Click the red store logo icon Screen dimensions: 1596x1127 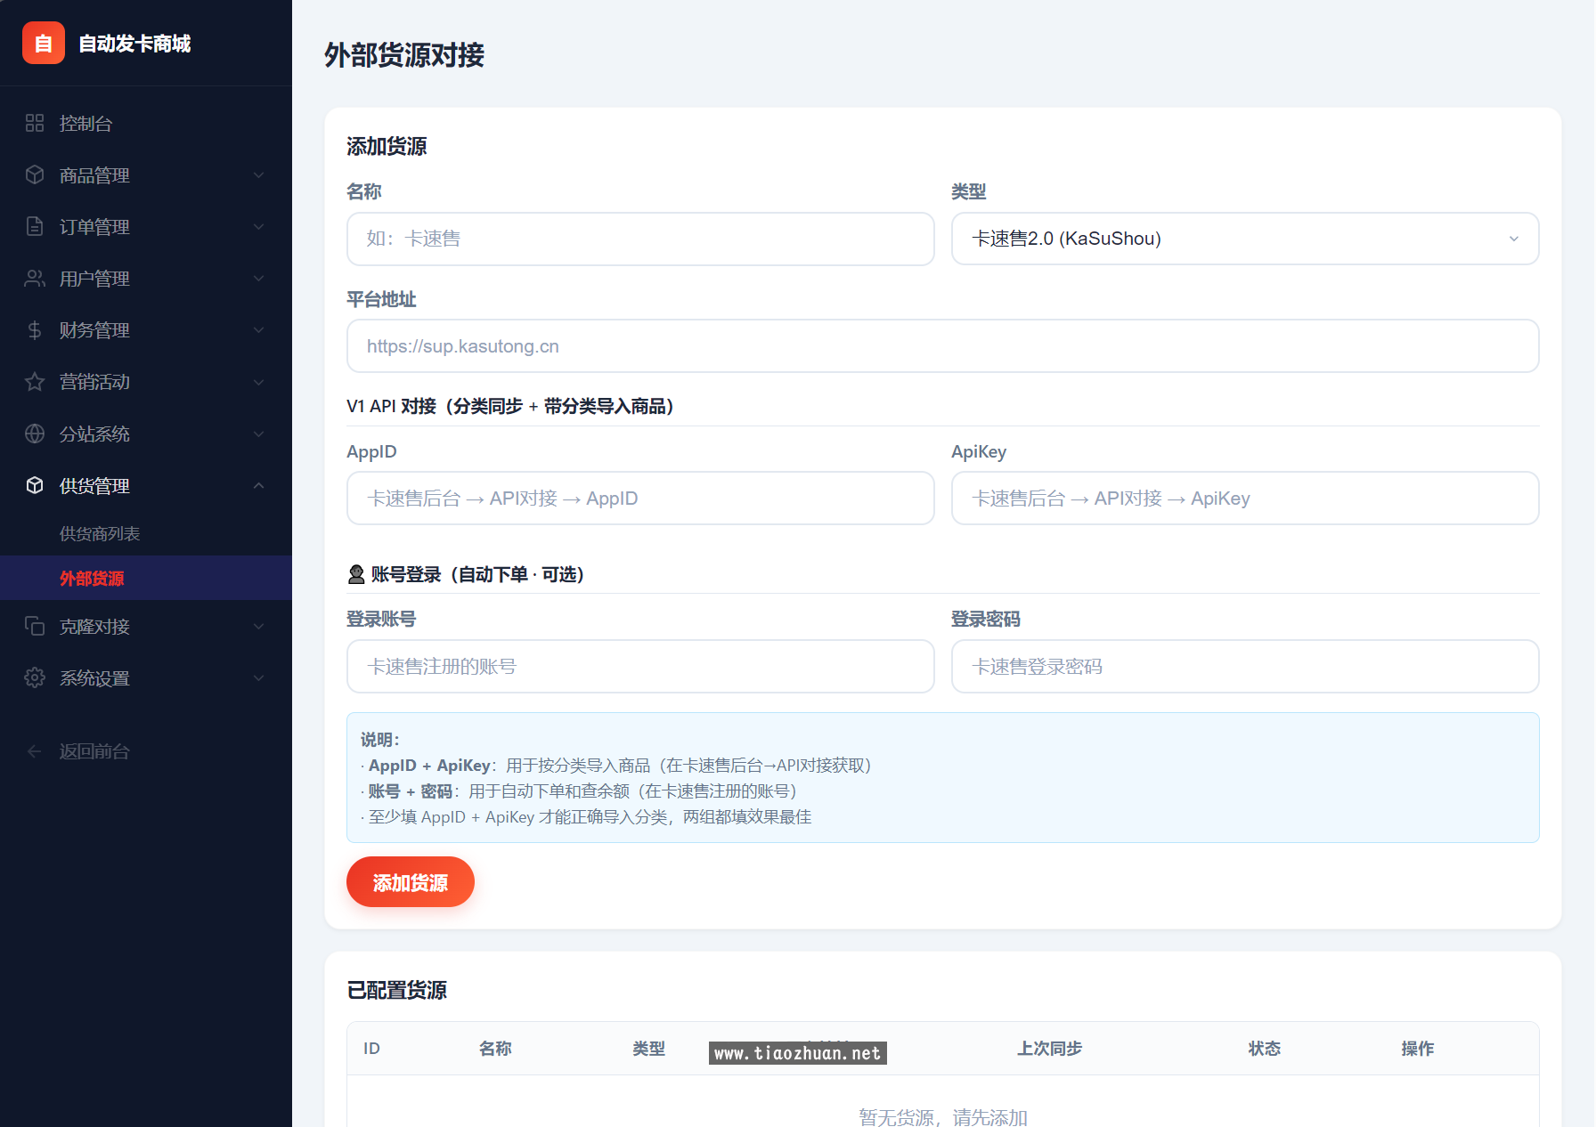pos(44,44)
